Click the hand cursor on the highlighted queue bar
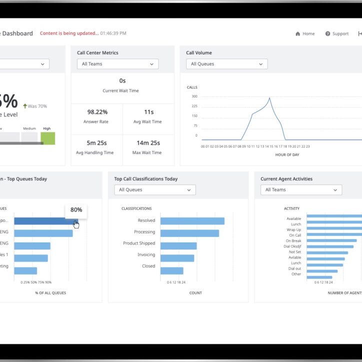The width and height of the screenshot is (362, 362). [76, 224]
